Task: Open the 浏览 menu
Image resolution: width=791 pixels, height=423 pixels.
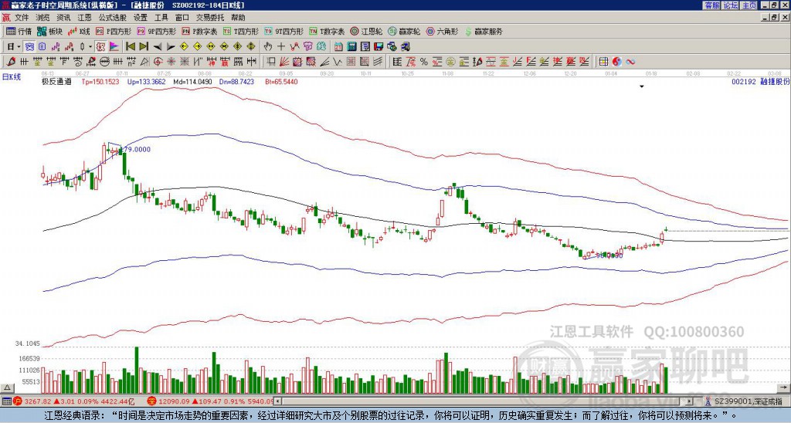Action: pyautogui.click(x=43, y=18)
